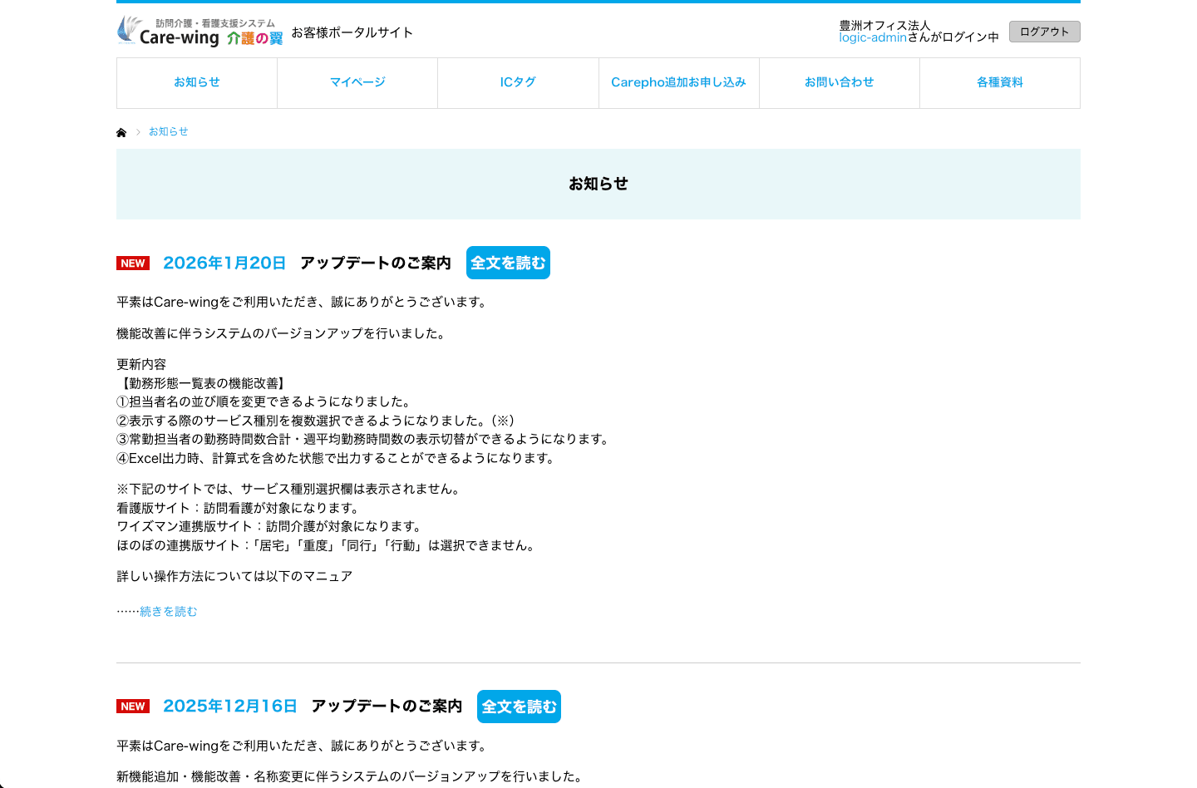The image size is (1197, 788).
Task: Click the home icon in the breadcrumb
Action: click(121, 131)
